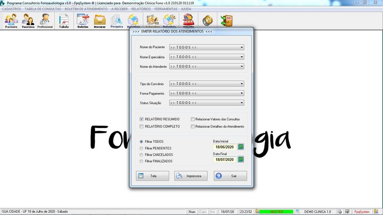Click the Tela button
The width and height of the screenshot is (383, 215).
coord(152,176)
